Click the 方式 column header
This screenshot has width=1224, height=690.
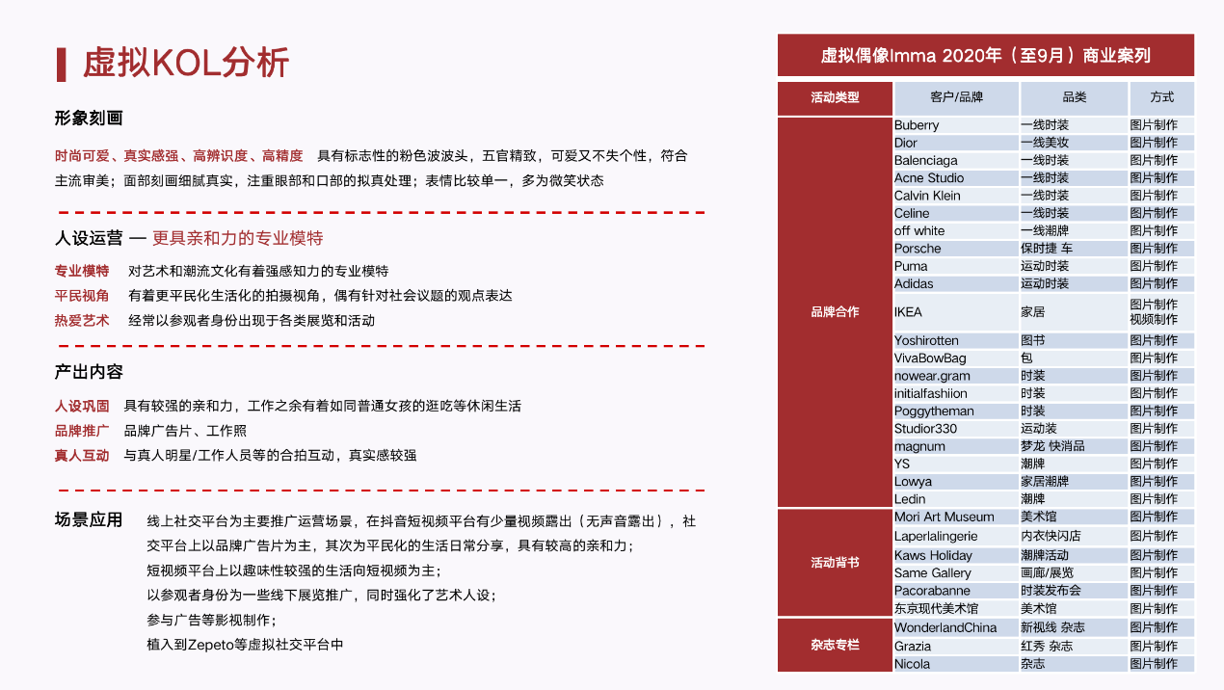pyautogui.click(x=1161, y=97)
